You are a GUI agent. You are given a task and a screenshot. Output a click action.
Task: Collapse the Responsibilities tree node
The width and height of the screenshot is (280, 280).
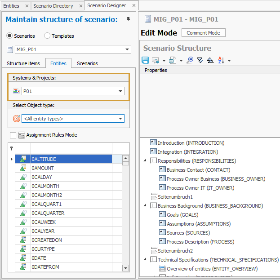point(145,160)
